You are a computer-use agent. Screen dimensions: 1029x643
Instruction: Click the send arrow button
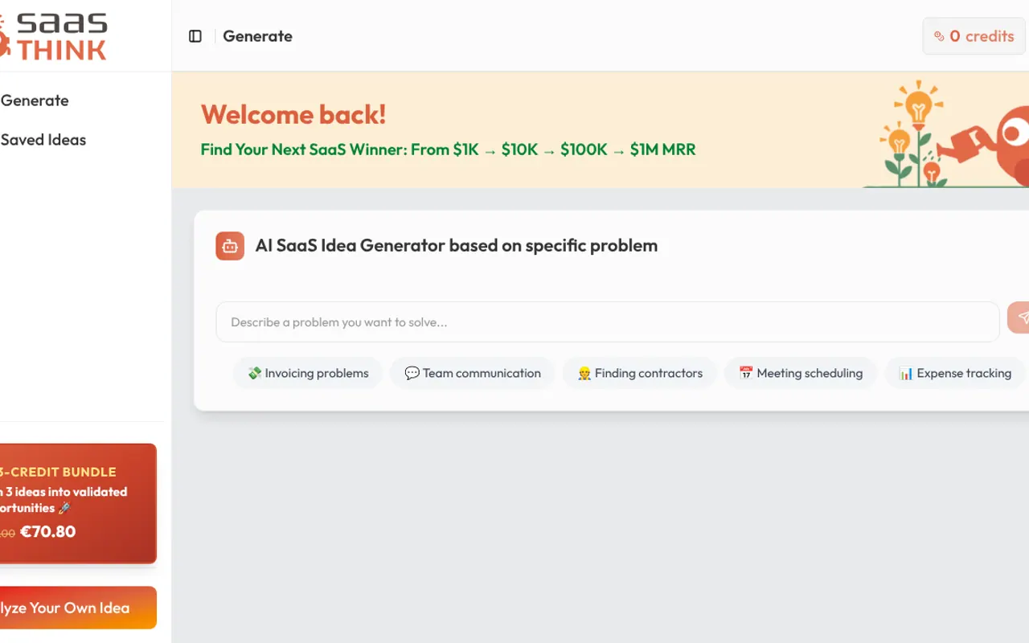(1019, 318)
